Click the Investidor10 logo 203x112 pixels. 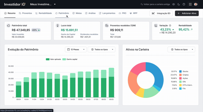pos(15,4)
